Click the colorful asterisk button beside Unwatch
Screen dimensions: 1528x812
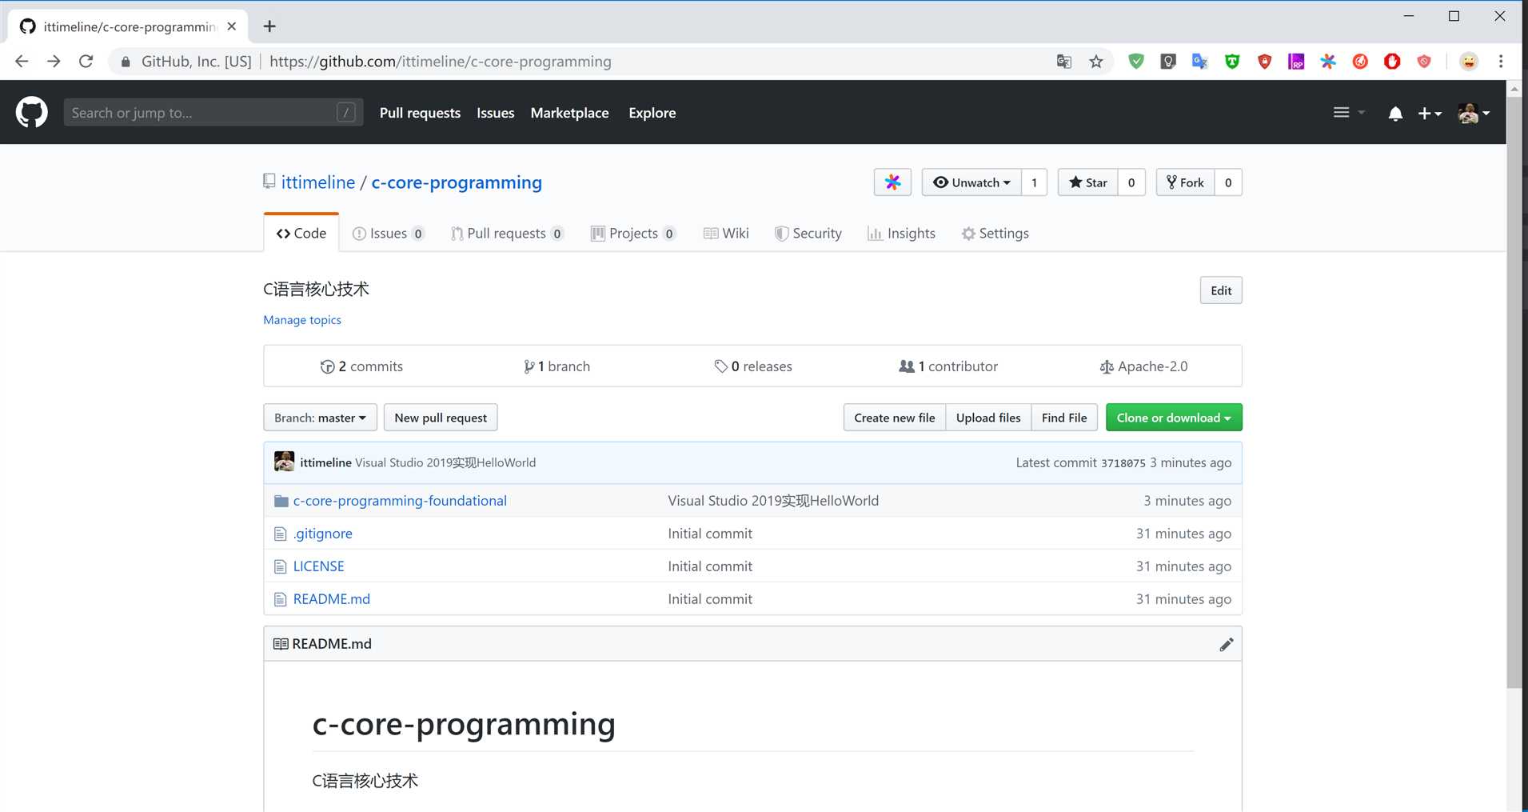(x=893, y=182)
